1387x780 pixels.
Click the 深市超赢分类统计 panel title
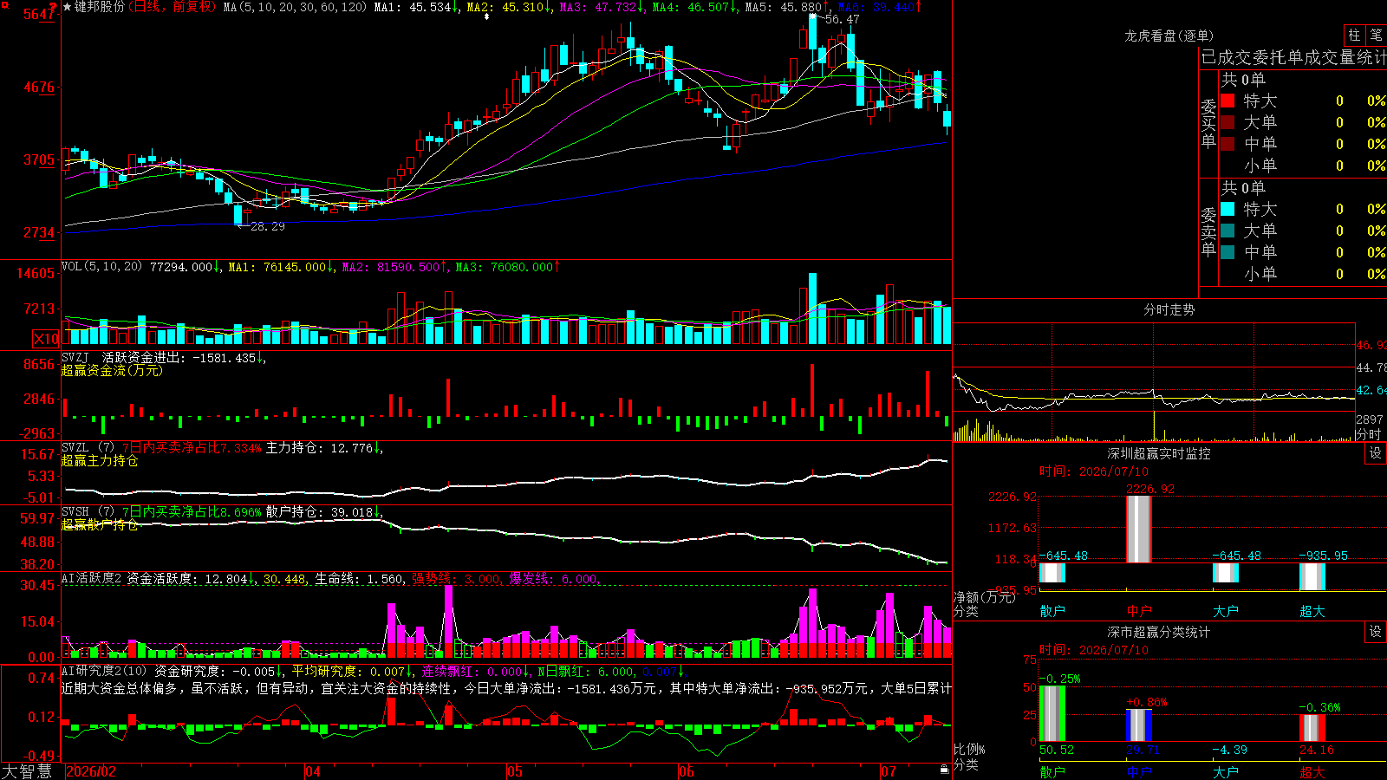point(1158,632)
